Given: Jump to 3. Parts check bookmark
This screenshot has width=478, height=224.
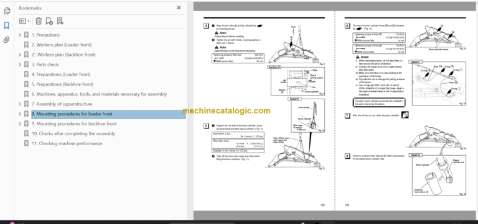Looking at the screenshot, I should 45,65.
